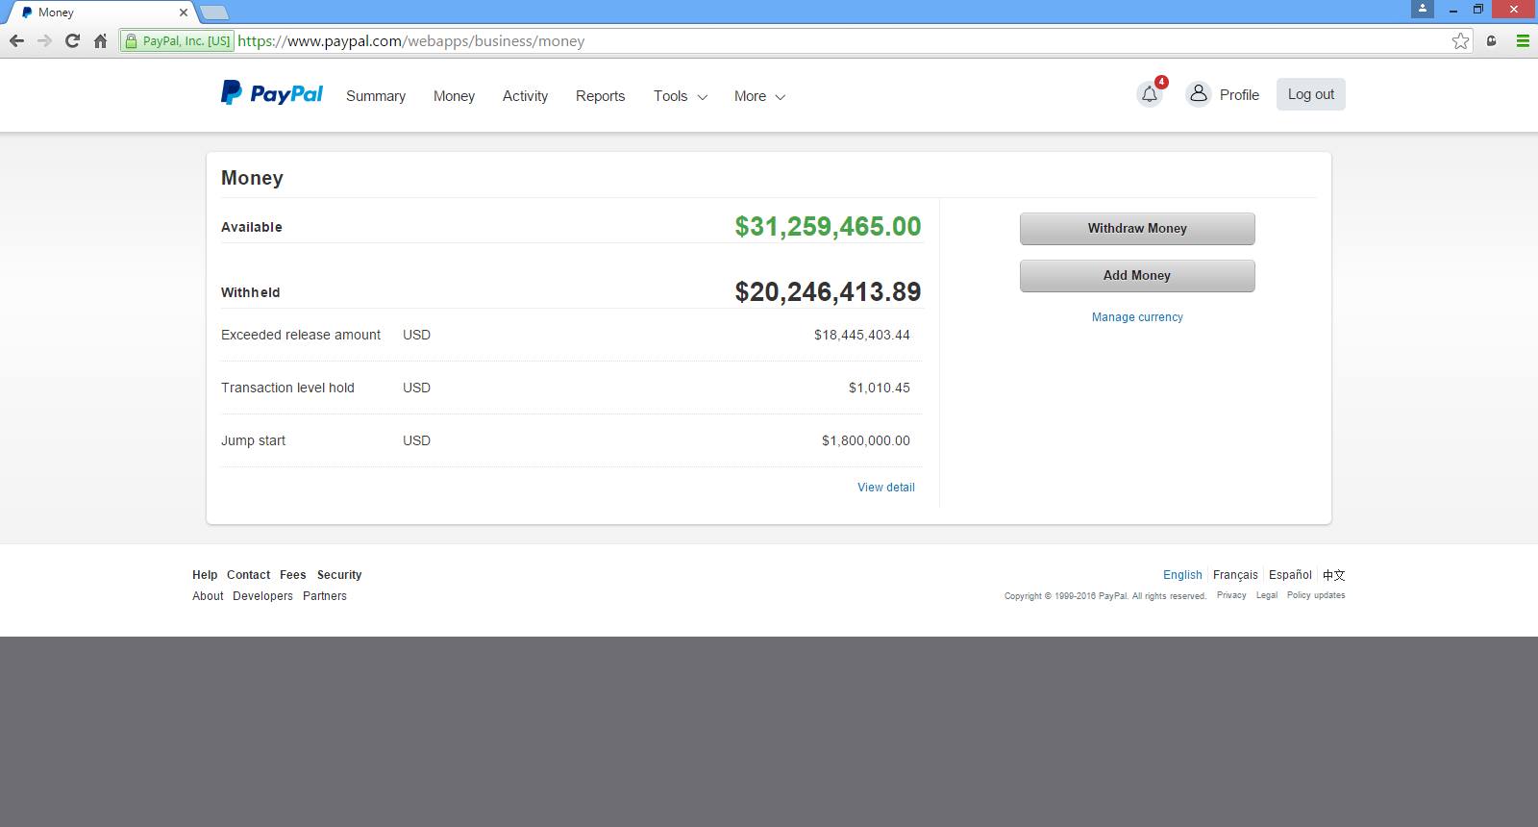Expand the Tools dropdown menu
Image resolution: width=1538 pixels, height=827 pixels.
[x=680, y=96]
